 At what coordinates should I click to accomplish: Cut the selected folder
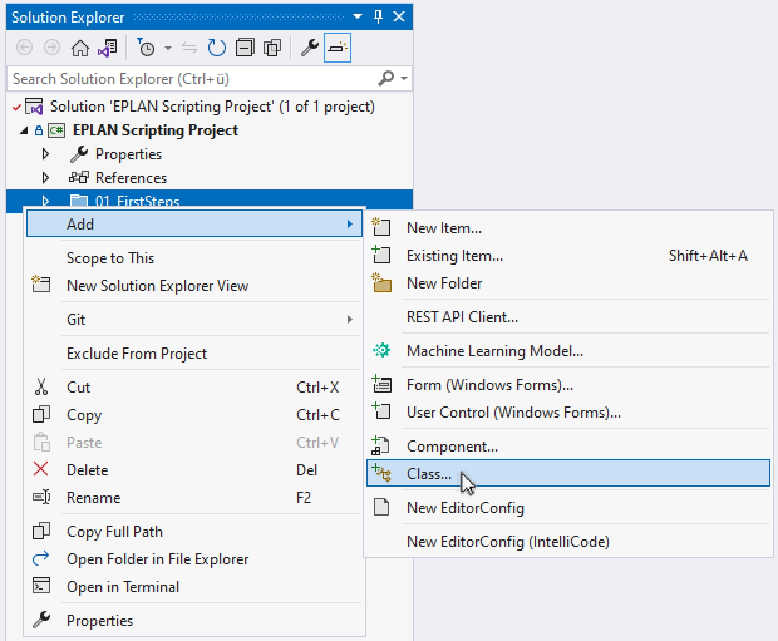point(194,387)
